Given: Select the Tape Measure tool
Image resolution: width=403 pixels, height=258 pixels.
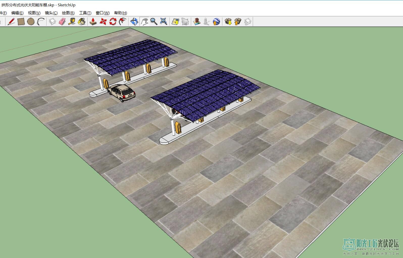Looking at the screenshot, I should coord(72,21).
